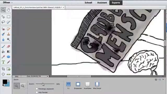This screenshot has width=167, height=94.
Task: Select the Eyedropper color picker tool
Action: [x=3, y=57]
